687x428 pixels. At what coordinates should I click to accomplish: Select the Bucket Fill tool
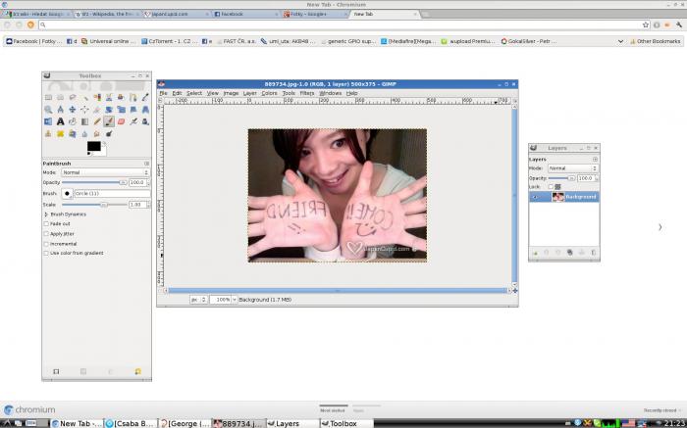pos(73,121)
